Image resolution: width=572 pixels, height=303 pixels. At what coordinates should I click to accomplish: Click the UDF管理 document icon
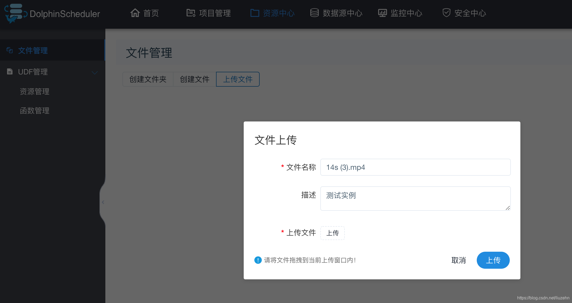pyautogui.click(x=10, y=71)
